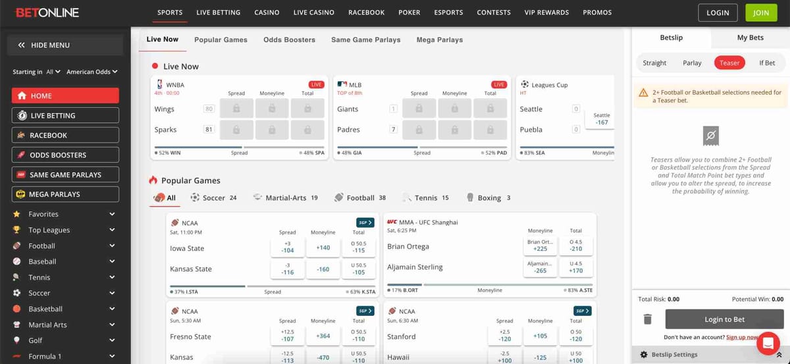This screenshot has height=364, width=790.
Task: Click the Formula 1 star icon in the sidebar
Action: (16, 356)
